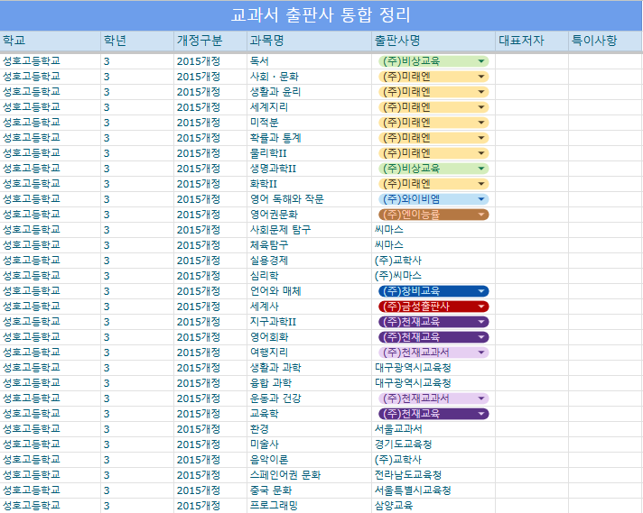Select the 미술사 subject cell
The height and width of the screenshot is (513, 643).
click(x=309, y=444)
